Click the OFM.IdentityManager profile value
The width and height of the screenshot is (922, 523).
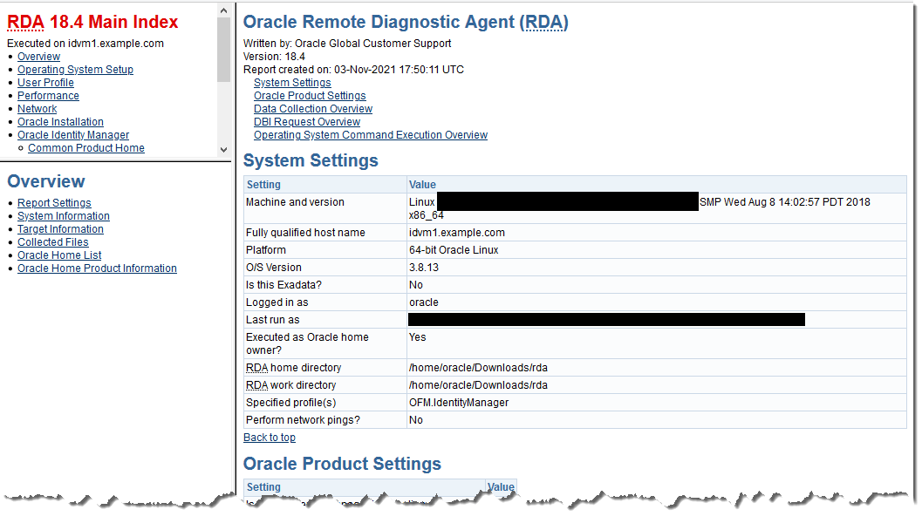(459, 403)
